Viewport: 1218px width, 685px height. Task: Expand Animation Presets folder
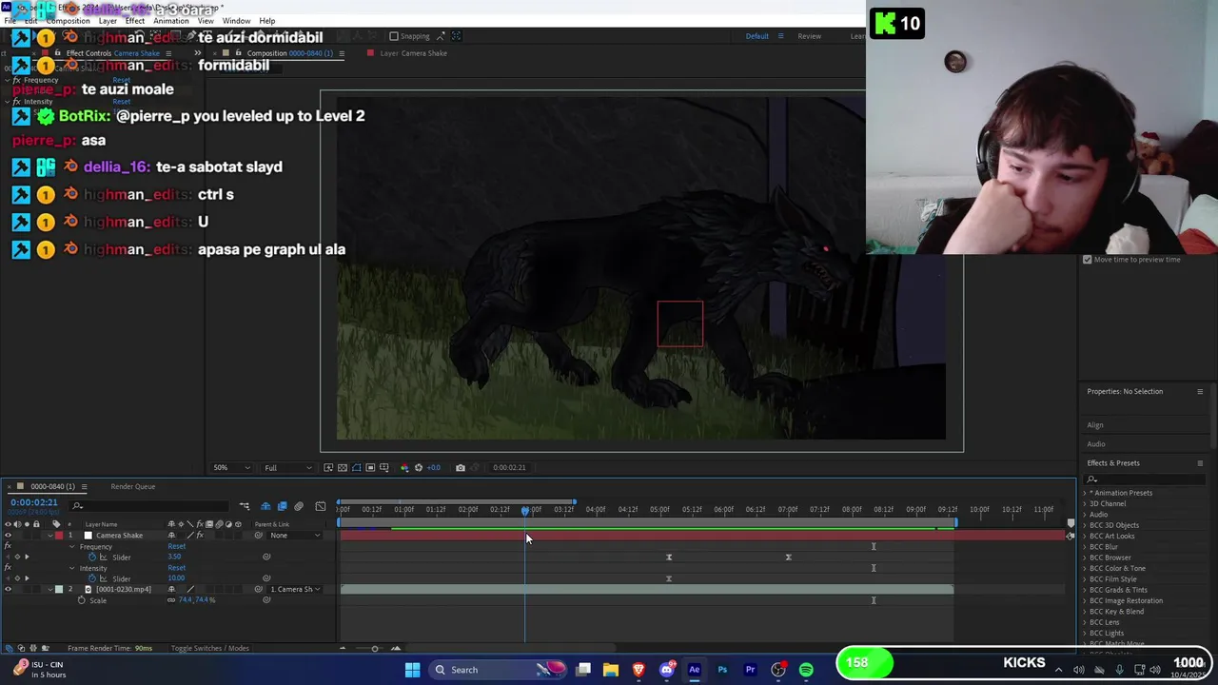1085,493
